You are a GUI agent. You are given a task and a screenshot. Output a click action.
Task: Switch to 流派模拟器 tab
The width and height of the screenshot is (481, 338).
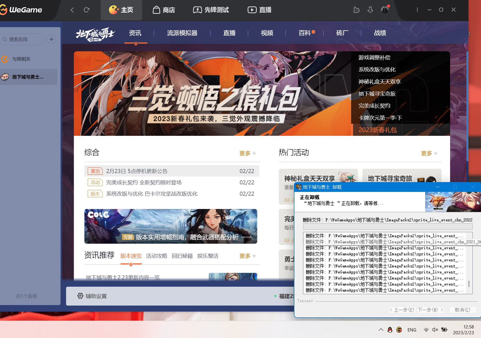(x=182, y=33)
